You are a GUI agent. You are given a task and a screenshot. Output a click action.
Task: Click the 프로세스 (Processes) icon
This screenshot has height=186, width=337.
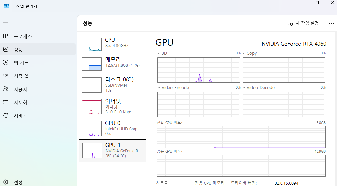coord(6,36)
